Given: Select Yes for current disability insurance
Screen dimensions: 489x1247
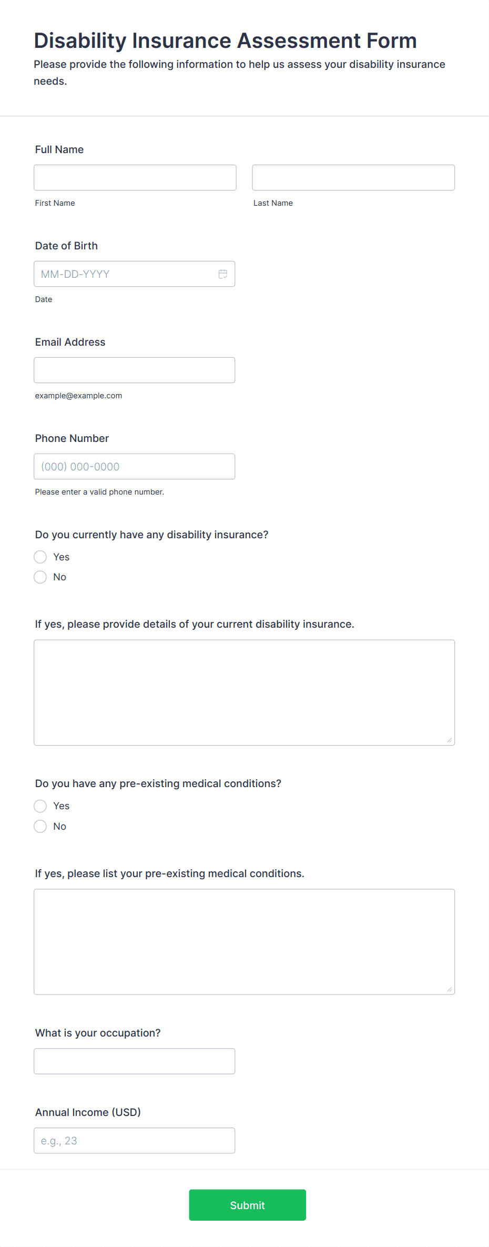Looking at the screenshot, I should coord(40,557).
